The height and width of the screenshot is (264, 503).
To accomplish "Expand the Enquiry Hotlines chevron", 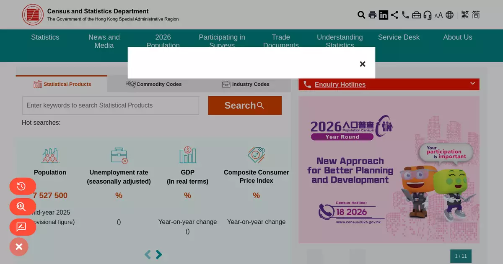I will click(x=472, y=84).
